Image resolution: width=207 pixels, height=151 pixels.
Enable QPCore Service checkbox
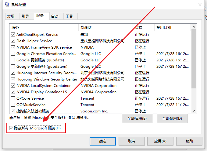tap(13, 98)
